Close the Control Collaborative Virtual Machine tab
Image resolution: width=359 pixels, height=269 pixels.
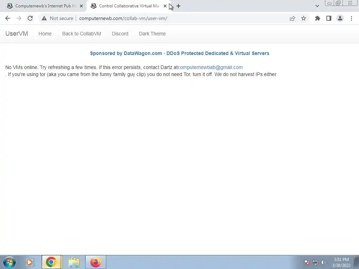pyautogui.click(x=165, y=6)
